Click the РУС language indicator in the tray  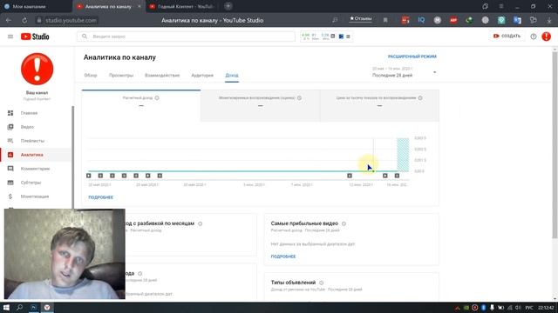[x=529, y=308]
